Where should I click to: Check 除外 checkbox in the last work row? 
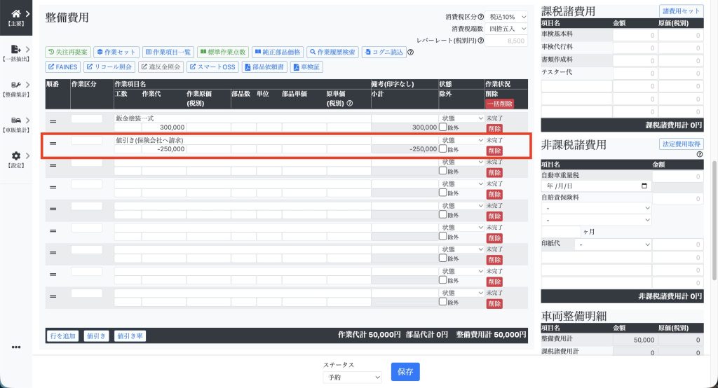click(x=442, y=302)
